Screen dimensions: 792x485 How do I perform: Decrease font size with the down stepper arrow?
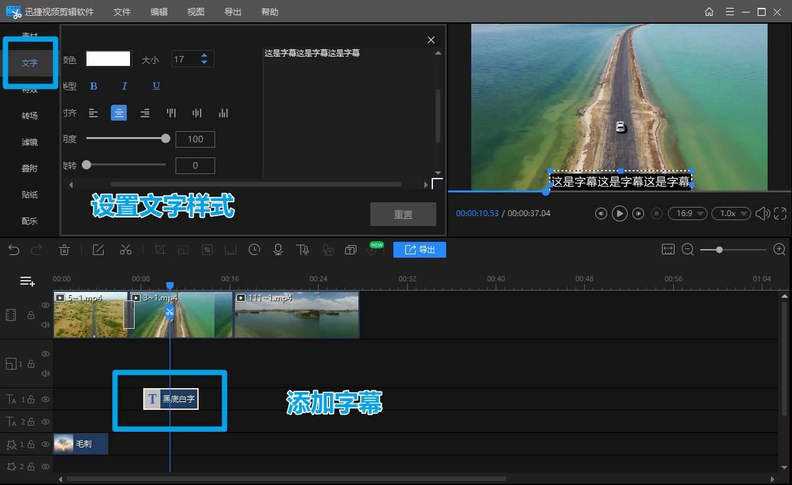click(204, 63)
